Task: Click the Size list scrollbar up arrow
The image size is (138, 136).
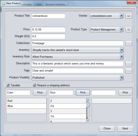Action: point(88,100)
